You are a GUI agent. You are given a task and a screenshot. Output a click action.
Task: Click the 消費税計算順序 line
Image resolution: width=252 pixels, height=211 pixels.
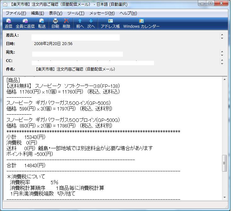pyautogui.click(x=57, y=188)
